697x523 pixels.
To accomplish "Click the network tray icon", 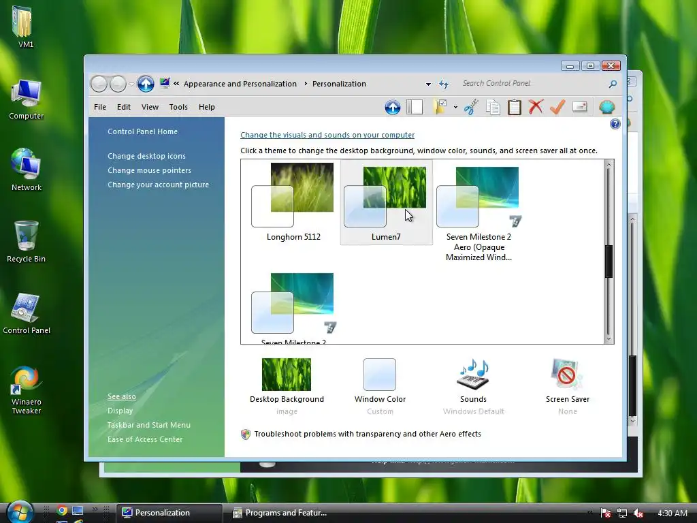I will 622,513.
